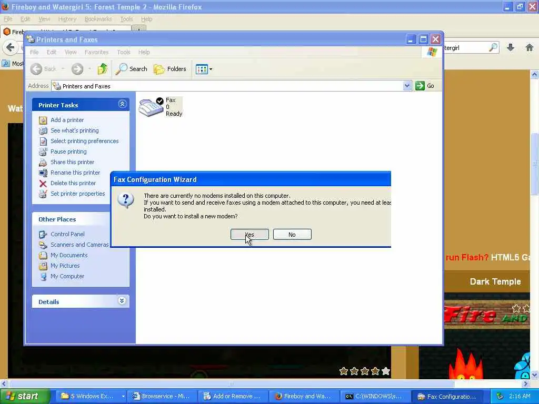
Task: Open Bookmarks menu in Firefox
Action: pos(98,19)
